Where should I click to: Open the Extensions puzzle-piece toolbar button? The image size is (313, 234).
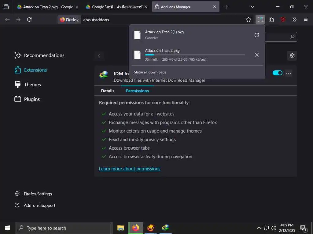271,19
